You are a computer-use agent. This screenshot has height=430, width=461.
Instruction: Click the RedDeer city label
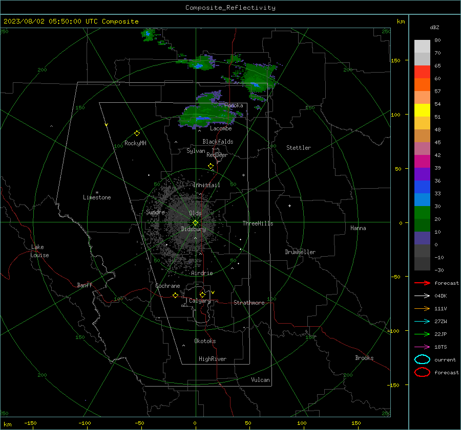pos(217,155)
